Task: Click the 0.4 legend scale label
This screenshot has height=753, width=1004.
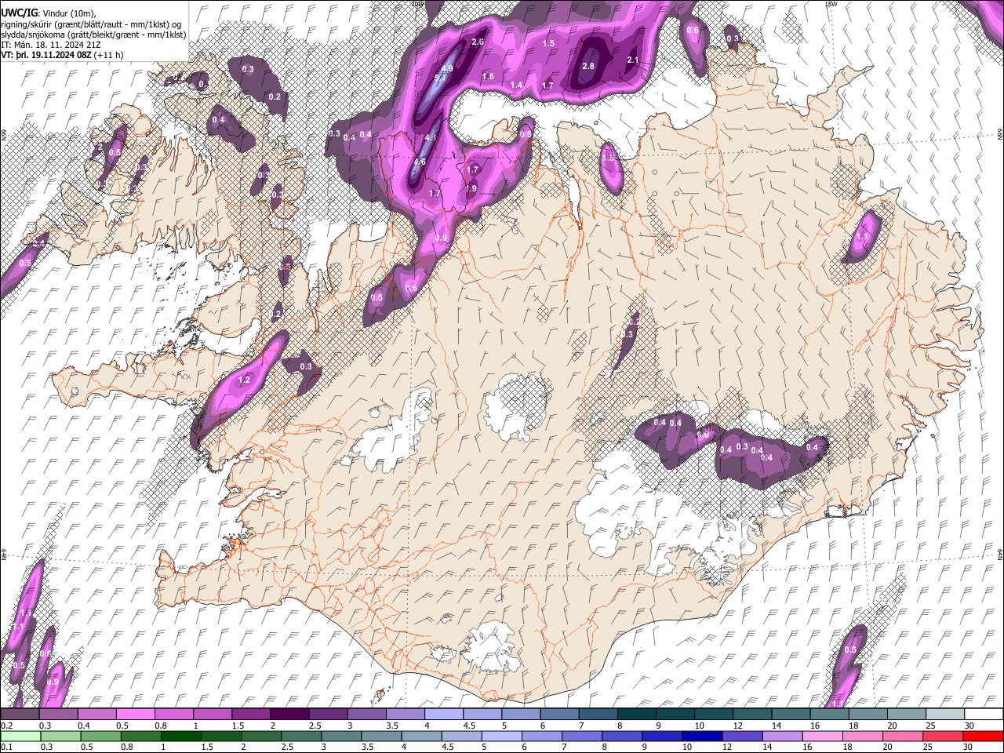Action: click(x=84, y=725)
